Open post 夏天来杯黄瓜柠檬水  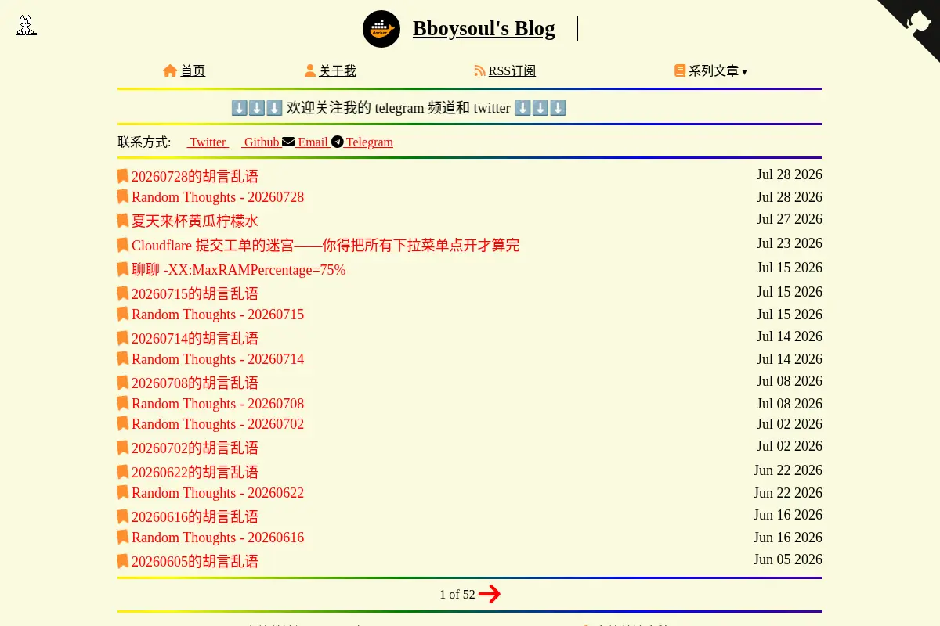coord(195,221)
